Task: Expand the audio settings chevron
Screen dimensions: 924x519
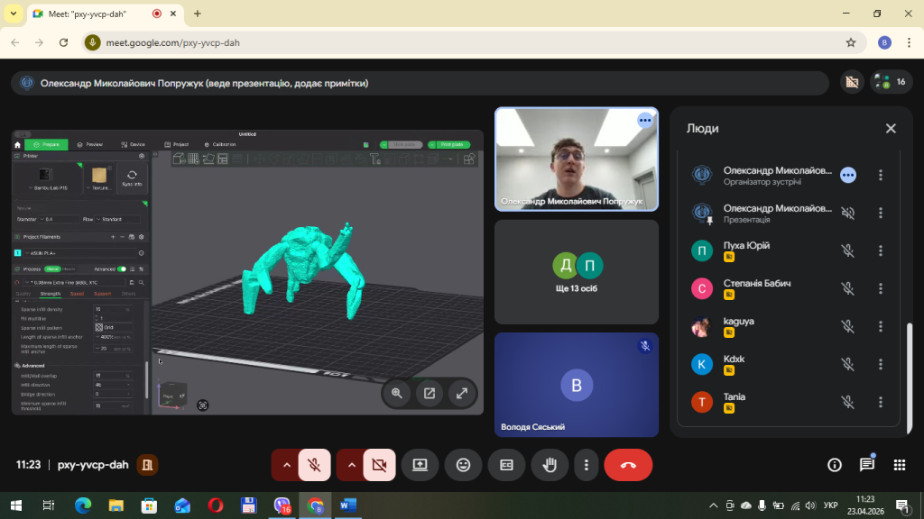Action: (287, 465)
